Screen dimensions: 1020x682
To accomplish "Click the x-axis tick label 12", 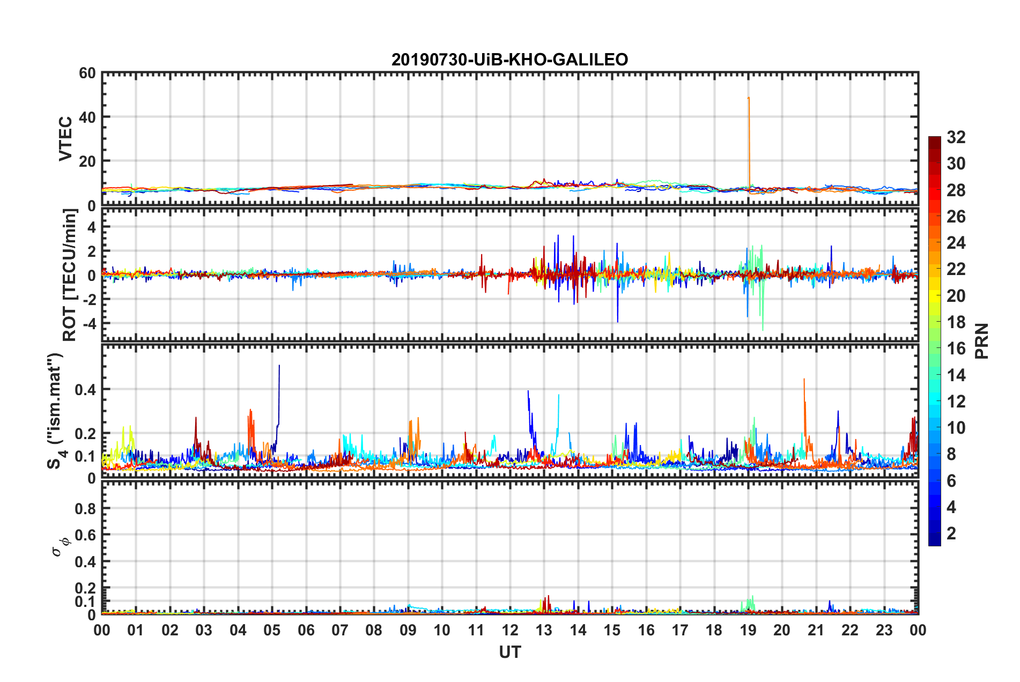I will tap(509, 630).
